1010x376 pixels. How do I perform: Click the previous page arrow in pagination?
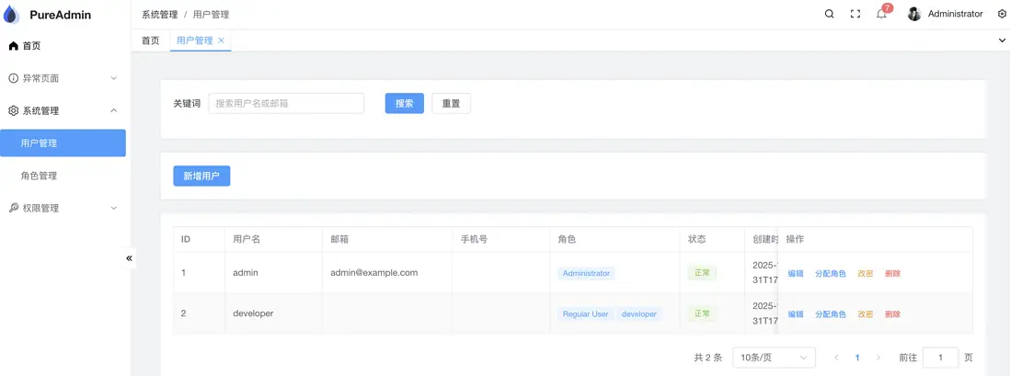(836, 358)
